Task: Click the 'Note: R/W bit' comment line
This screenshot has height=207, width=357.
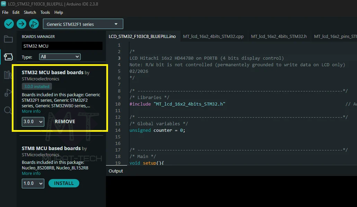Action: pyautogui.click(x=237, y=65)
